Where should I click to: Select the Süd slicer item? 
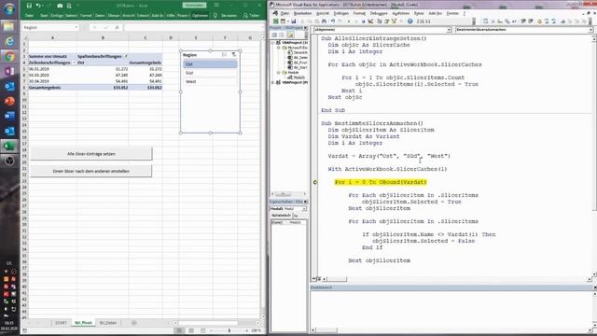tap(210, 73)
